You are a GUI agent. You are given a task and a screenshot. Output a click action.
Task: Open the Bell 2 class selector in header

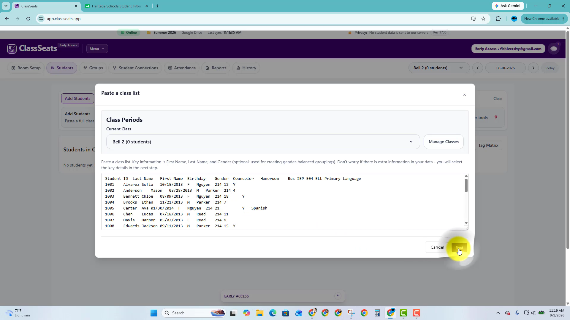439,68
